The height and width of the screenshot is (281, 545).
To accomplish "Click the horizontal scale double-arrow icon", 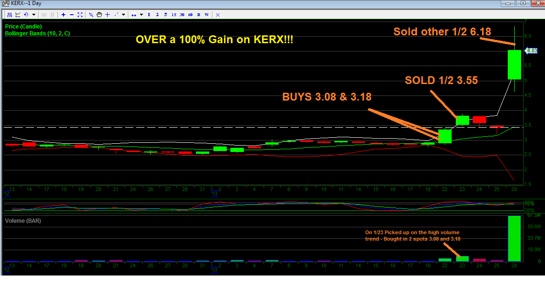I will 134,15.
